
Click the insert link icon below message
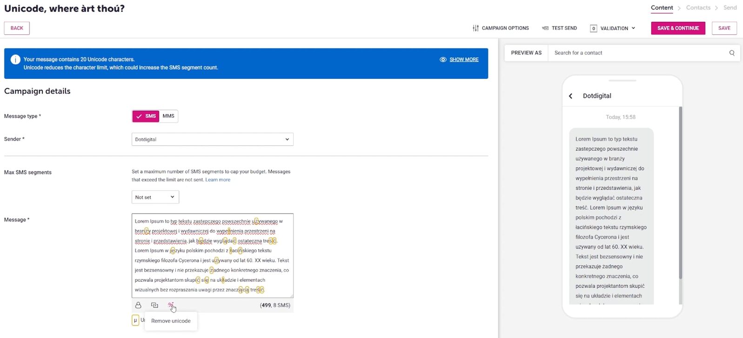pyautogui.click(x=154, y=305)
